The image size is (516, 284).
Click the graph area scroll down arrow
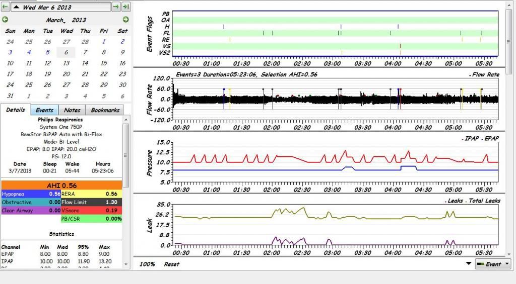pos(509,254)
